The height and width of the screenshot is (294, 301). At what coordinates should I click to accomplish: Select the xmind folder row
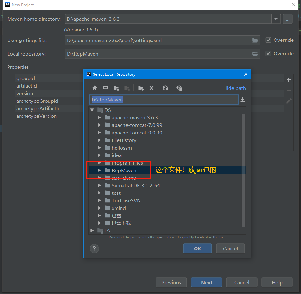click(167, 208)
